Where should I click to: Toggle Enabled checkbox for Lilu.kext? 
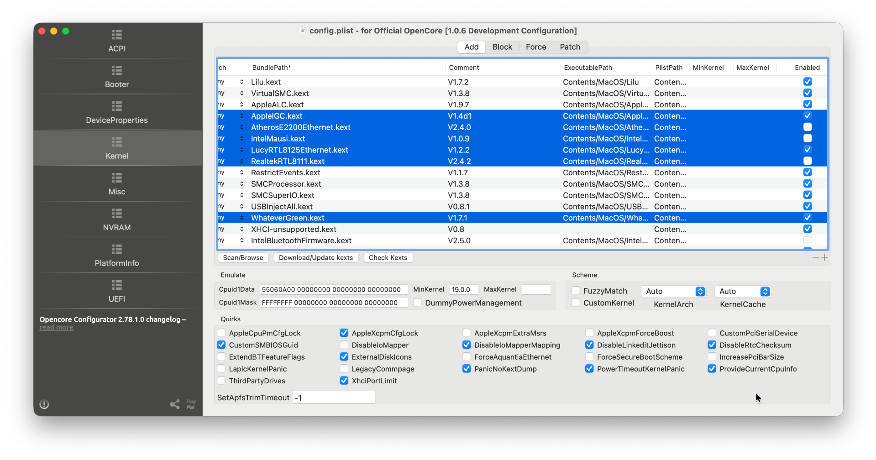(x=808, y=82)
